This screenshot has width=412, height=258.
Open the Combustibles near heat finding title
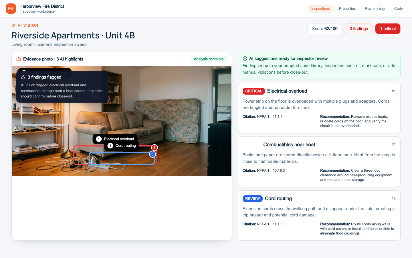(289, 145)
